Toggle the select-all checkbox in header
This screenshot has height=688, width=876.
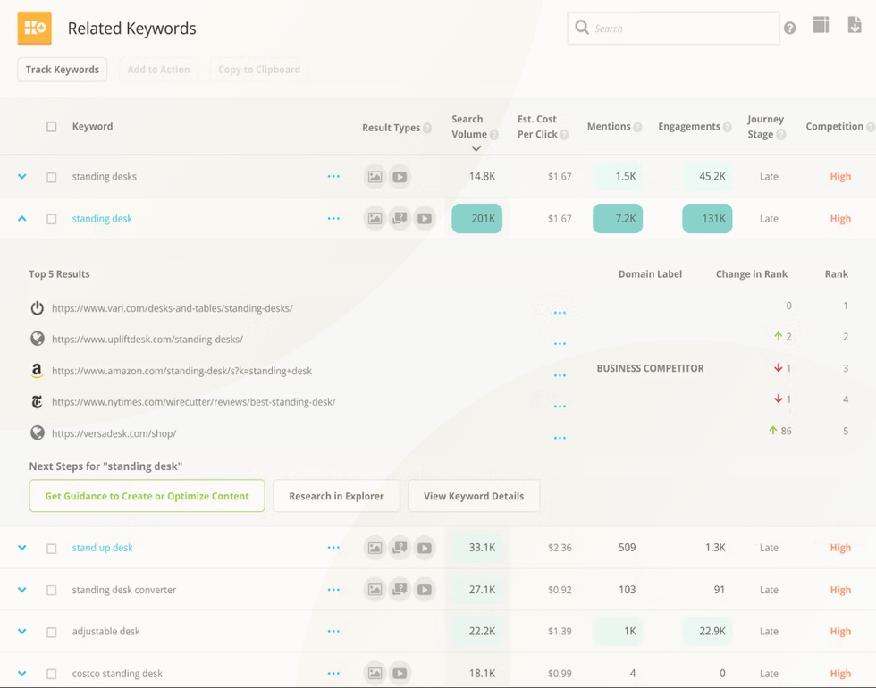tap(52, 127)
